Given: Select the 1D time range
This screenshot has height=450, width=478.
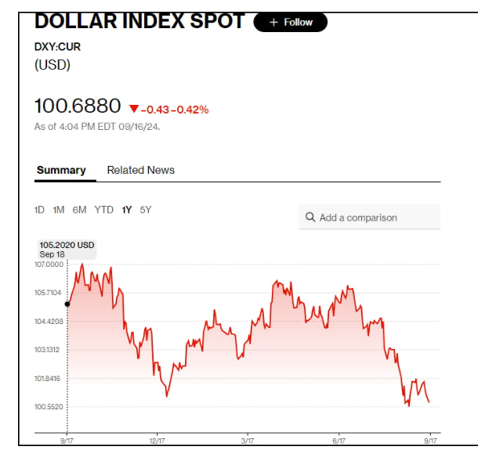Looking at the screenshot, I should [x=39, y=210].
